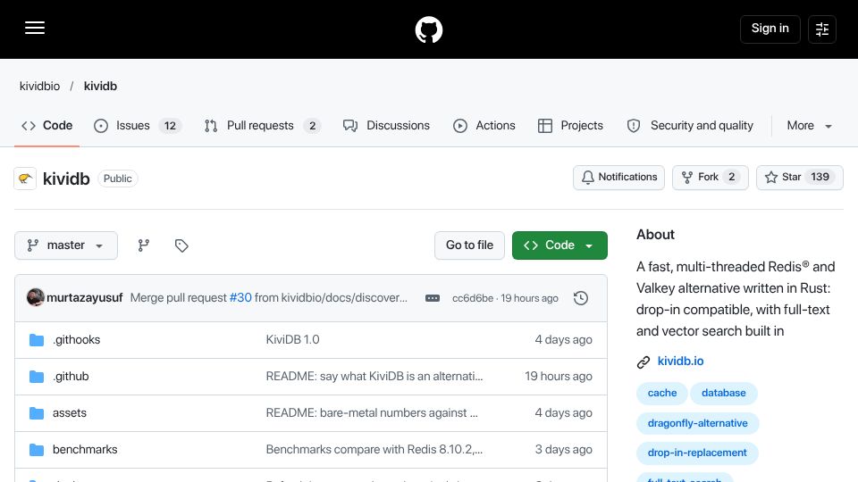Viewport: 858px width, 482px height.
Task: Open the fork count 2
Action: coord(732,177)
